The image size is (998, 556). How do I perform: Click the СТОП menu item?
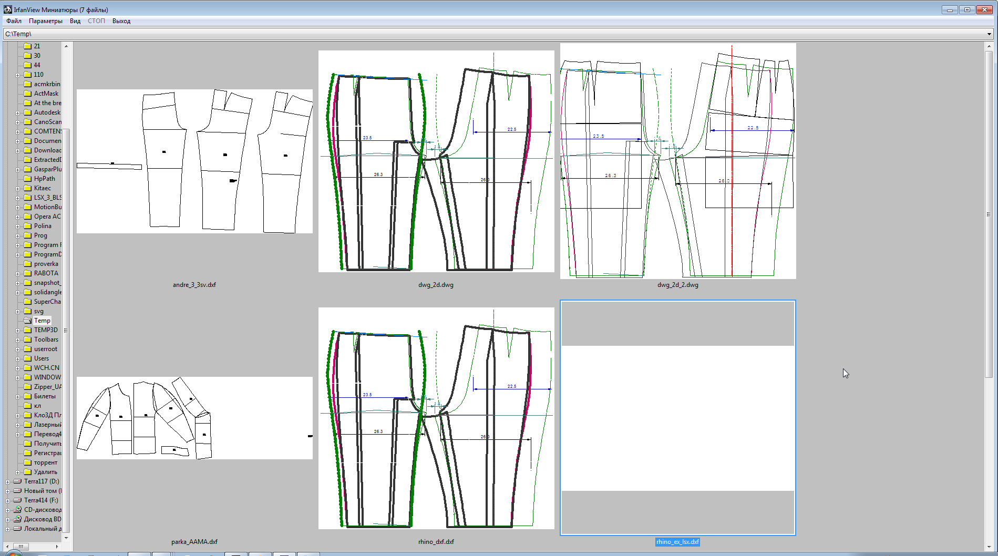click(x=96, y=21)
